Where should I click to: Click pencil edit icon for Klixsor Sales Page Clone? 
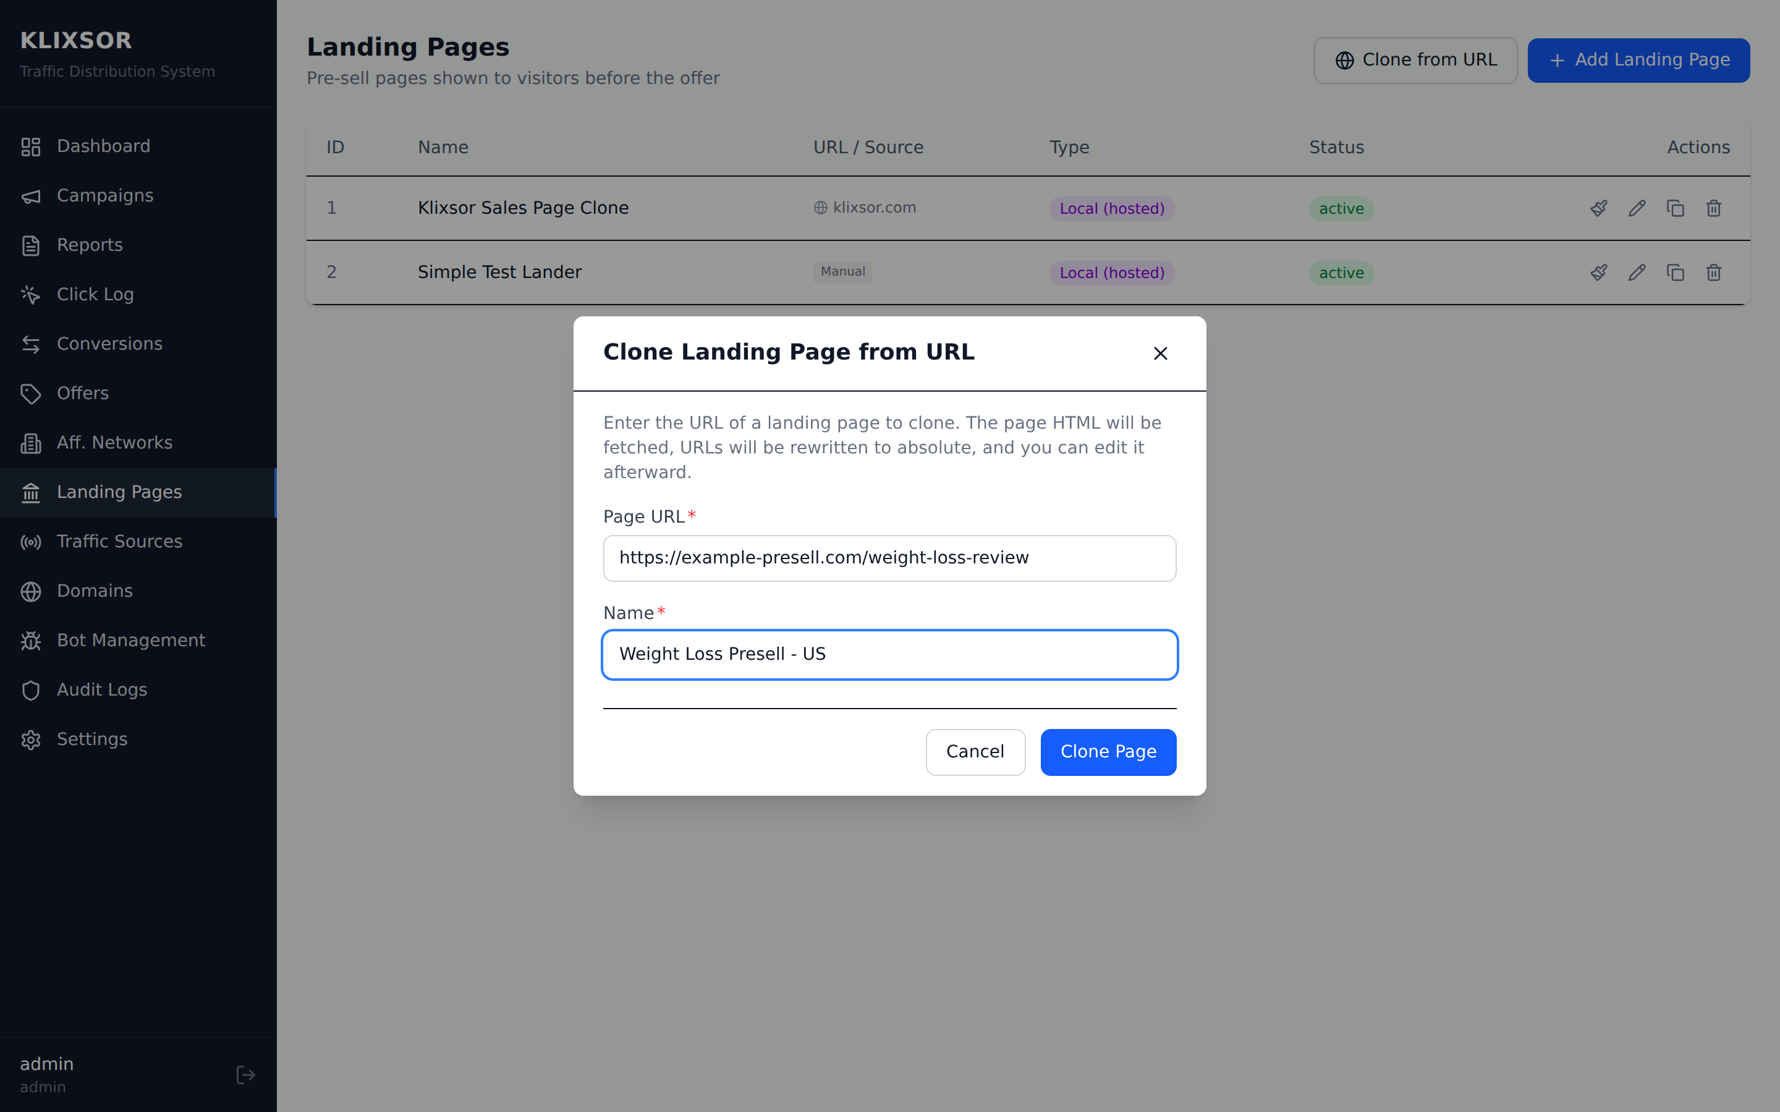(x=1637, y=208)
